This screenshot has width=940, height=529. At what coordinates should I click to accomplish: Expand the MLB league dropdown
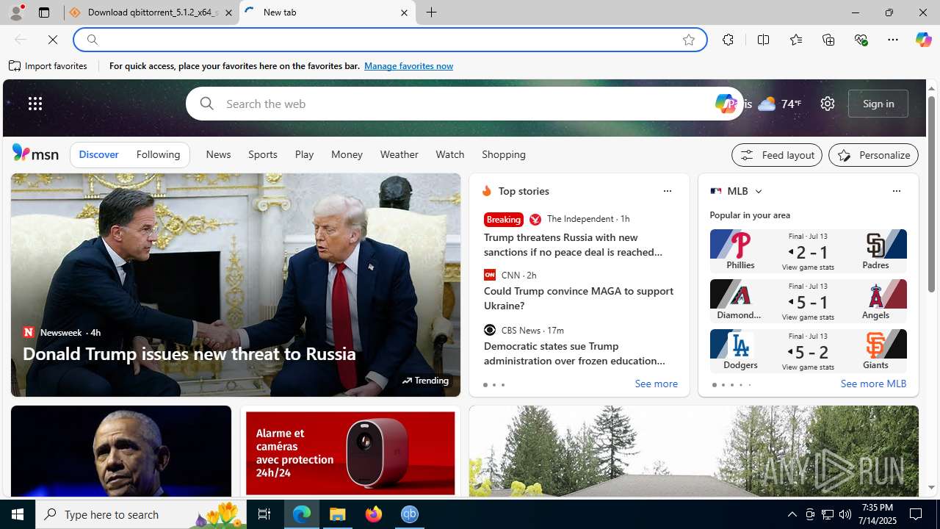pos(758,191)
